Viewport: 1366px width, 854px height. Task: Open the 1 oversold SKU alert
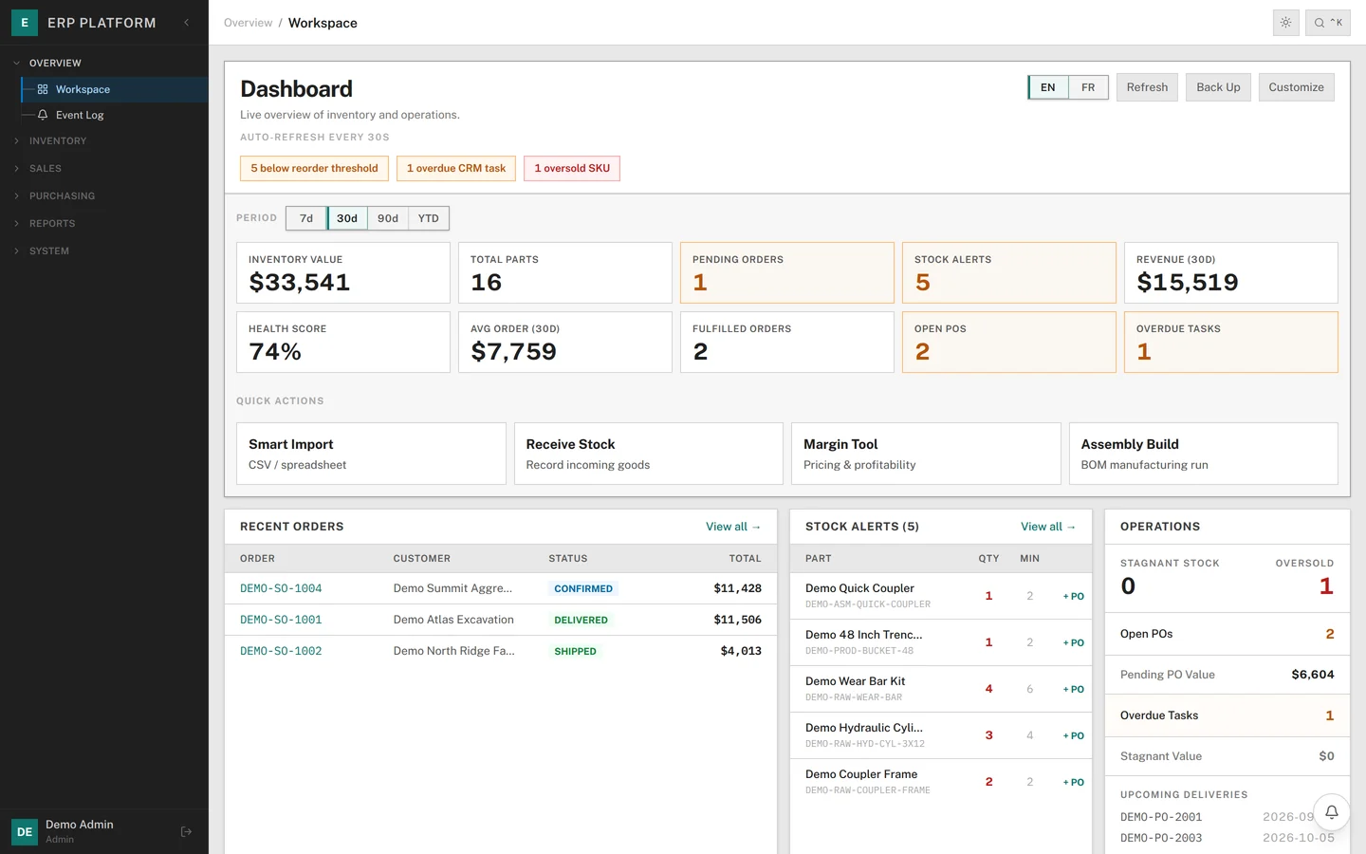572,169
